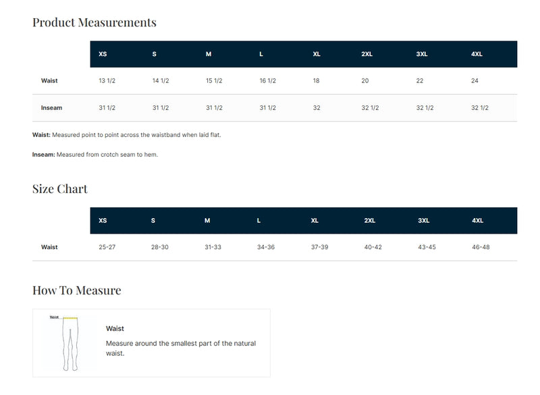Select XL column header in Size Chart table

315,221
